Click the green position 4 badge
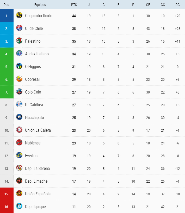 tap(7, 54)
